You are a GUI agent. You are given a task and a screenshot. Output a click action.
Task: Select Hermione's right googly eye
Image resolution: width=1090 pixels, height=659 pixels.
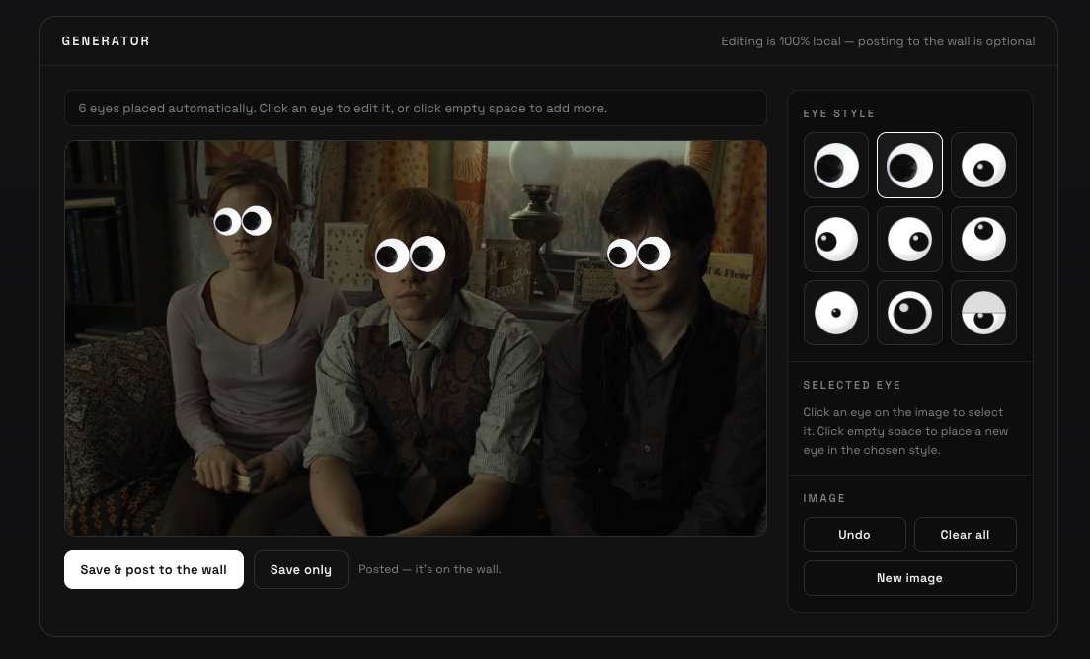click(x=255, y=221)
